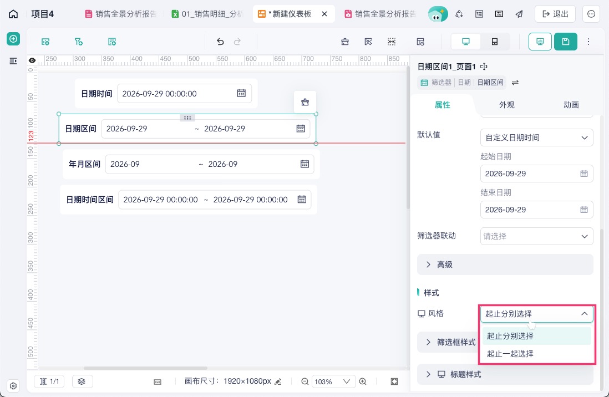Image resolution: width=609 pixels, height=397 pixels.
Task: Undo the last action
Action: click(220, 42)
